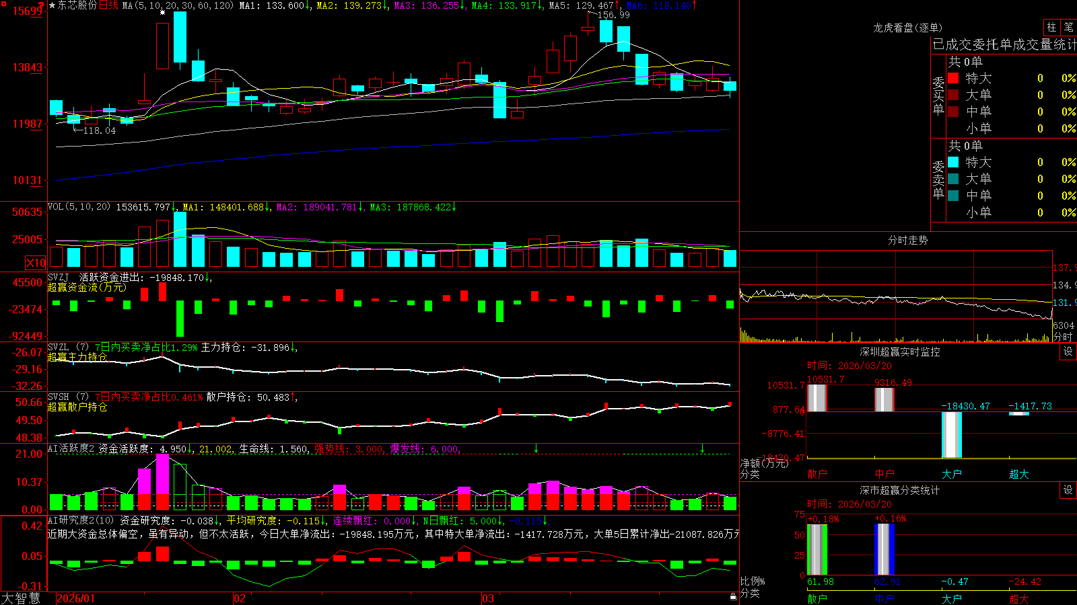Click the 日线 period label
This screenshot has height=605, width=1077.
(108, 5)
